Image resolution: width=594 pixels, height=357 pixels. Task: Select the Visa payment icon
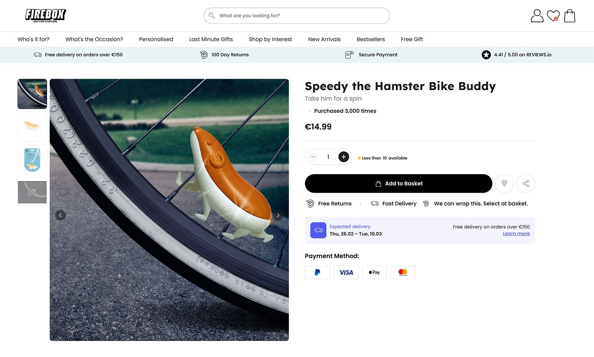pos(346,272)
